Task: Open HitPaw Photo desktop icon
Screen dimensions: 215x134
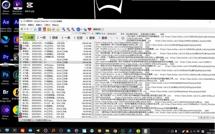Action: (x=5, y=113)
